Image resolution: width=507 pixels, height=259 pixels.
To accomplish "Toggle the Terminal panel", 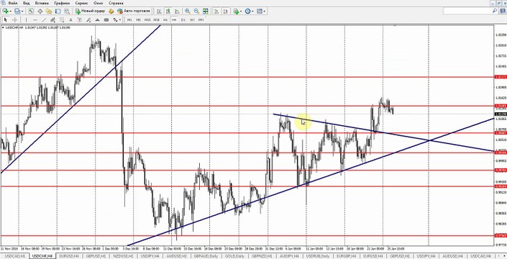I will click(x=58, y=12).
